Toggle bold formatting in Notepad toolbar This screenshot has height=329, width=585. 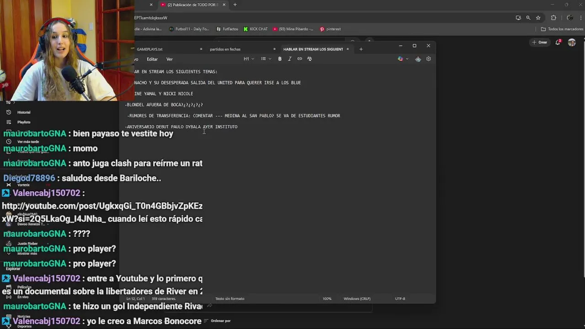280,59
